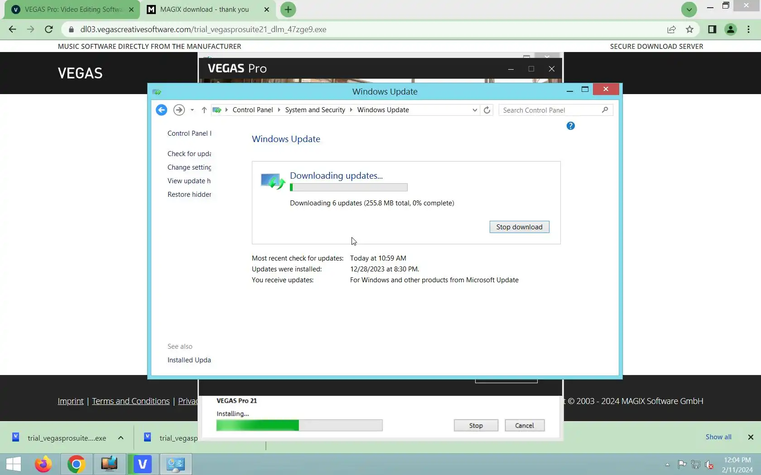Click the Chrome address bar URL
The height and width of the screenshot is (475, 761).
[203, 29]
